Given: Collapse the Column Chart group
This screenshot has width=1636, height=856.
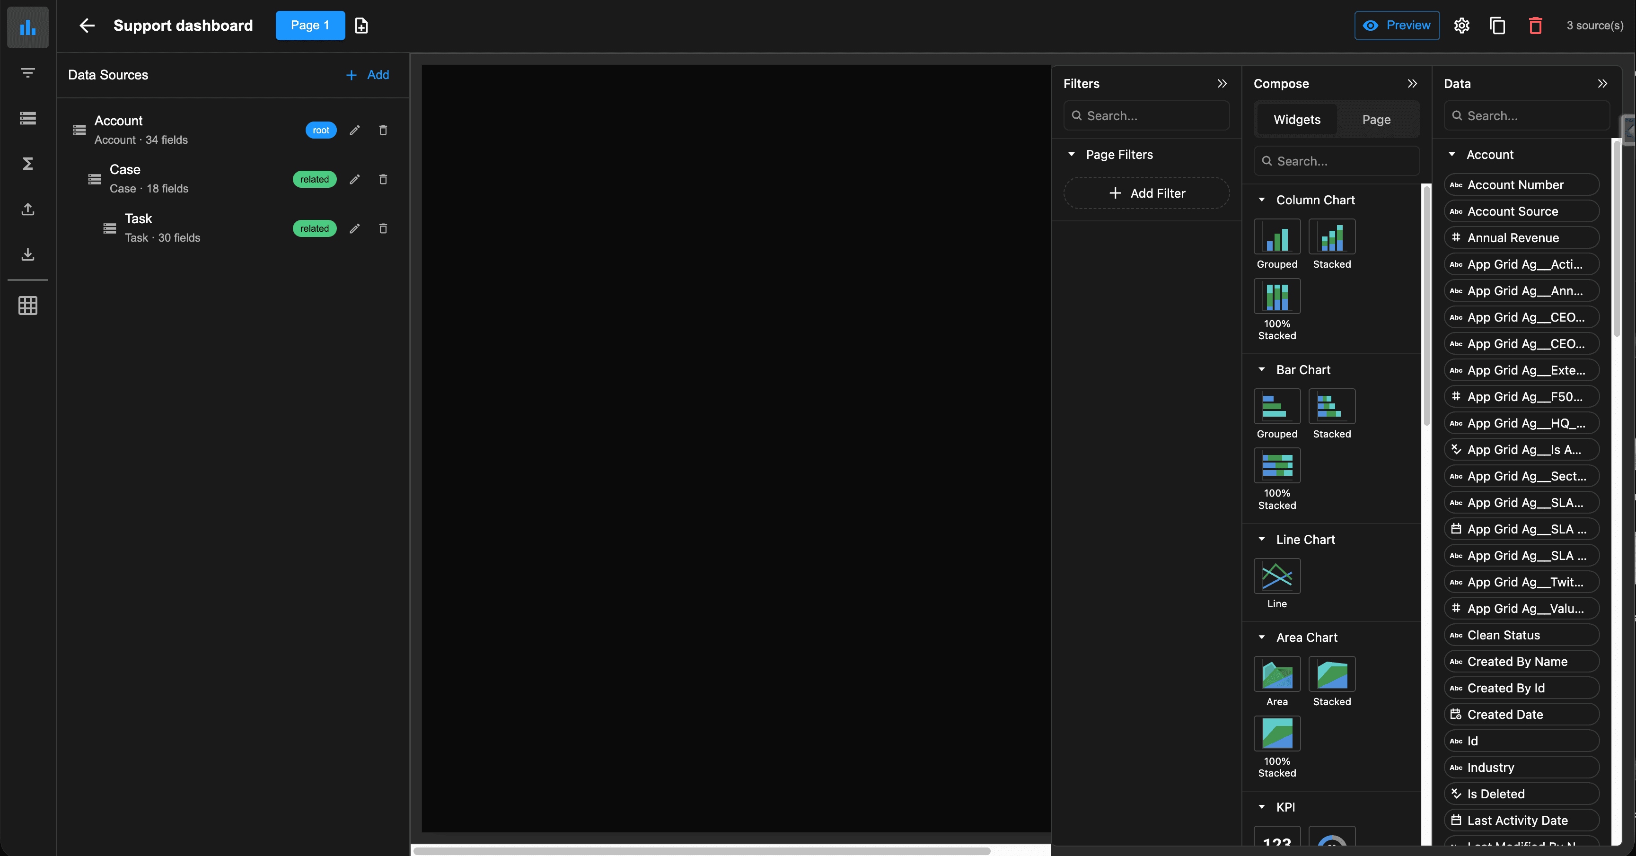Looking at the screenshot, I should point(1262,200).
